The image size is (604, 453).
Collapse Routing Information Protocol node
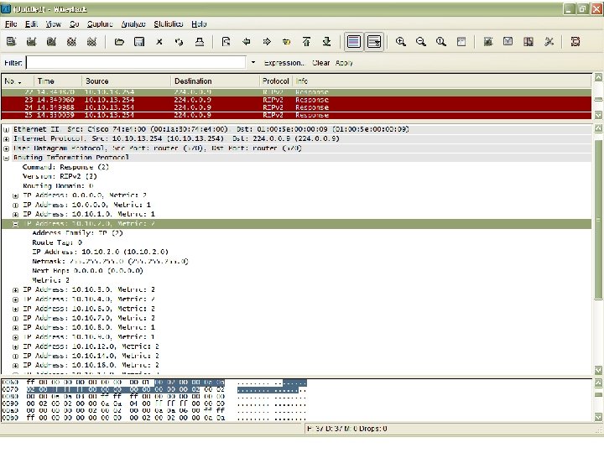(x=6, y=158)
